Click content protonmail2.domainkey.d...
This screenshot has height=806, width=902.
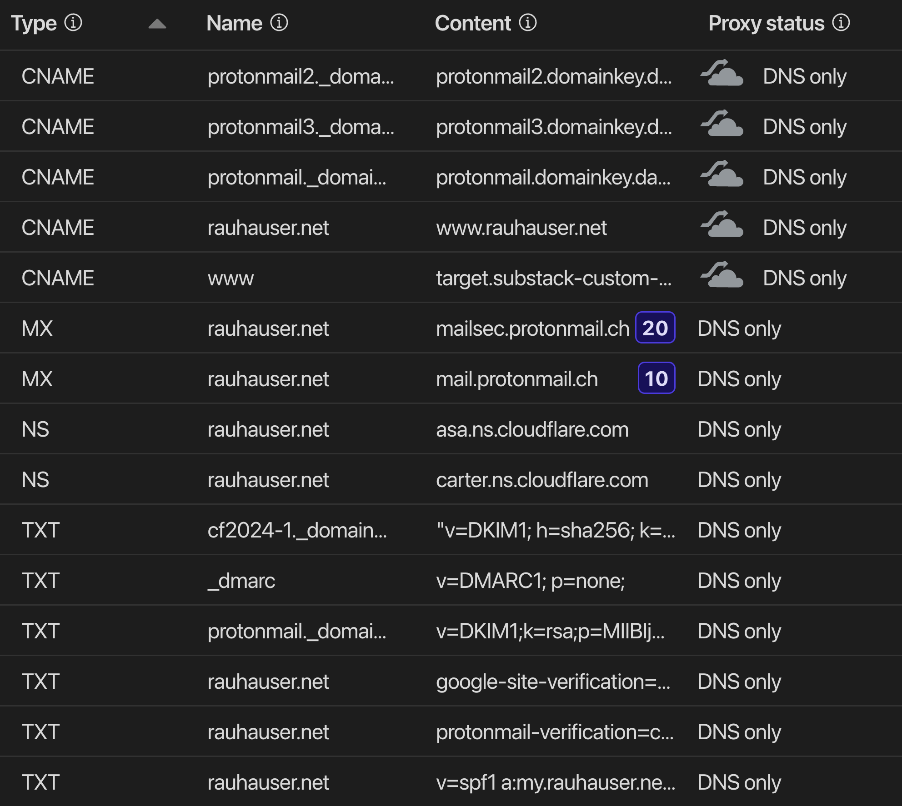point(554,76)
